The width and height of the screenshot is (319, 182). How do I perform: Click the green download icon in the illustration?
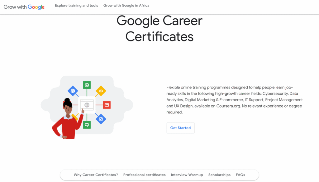click(x=87, y=85)
